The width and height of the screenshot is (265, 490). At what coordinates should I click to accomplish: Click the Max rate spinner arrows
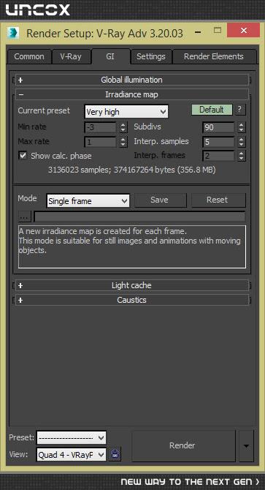click(x=123, y=142)
